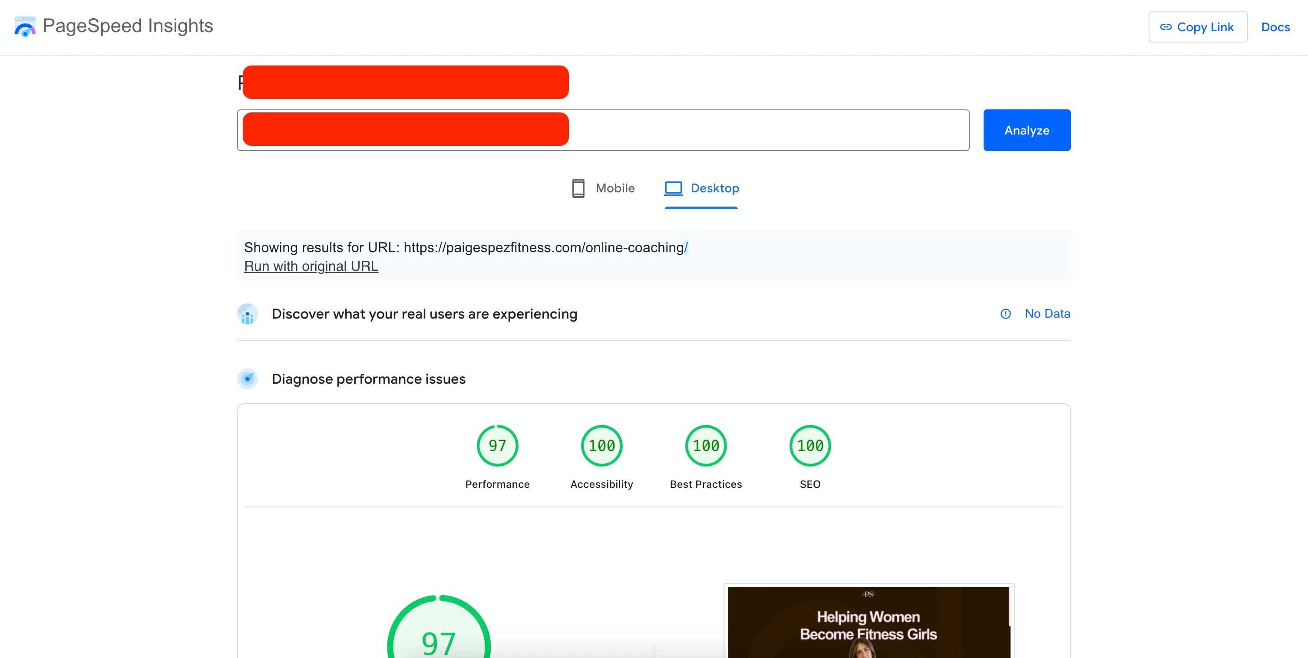
Task: Click the PageSpeed Insights logo icon
Action: (25, 26)
